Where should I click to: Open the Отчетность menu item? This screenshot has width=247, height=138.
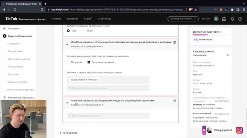104,19
